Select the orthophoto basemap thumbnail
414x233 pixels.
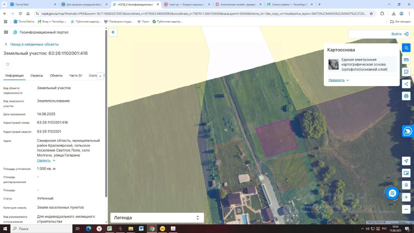tap(333, 64)
